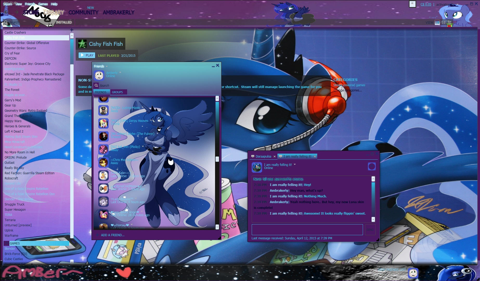Screen dimensions: 480x281
Task: Click Change categories... link
Action: click(x=347, y=90)
